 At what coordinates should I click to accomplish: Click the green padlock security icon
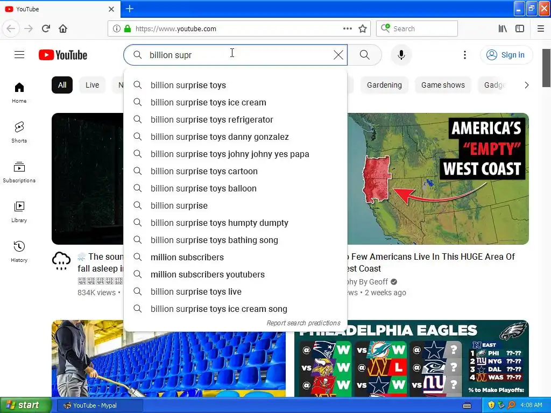pyautogui.click(x=128, y=29)
